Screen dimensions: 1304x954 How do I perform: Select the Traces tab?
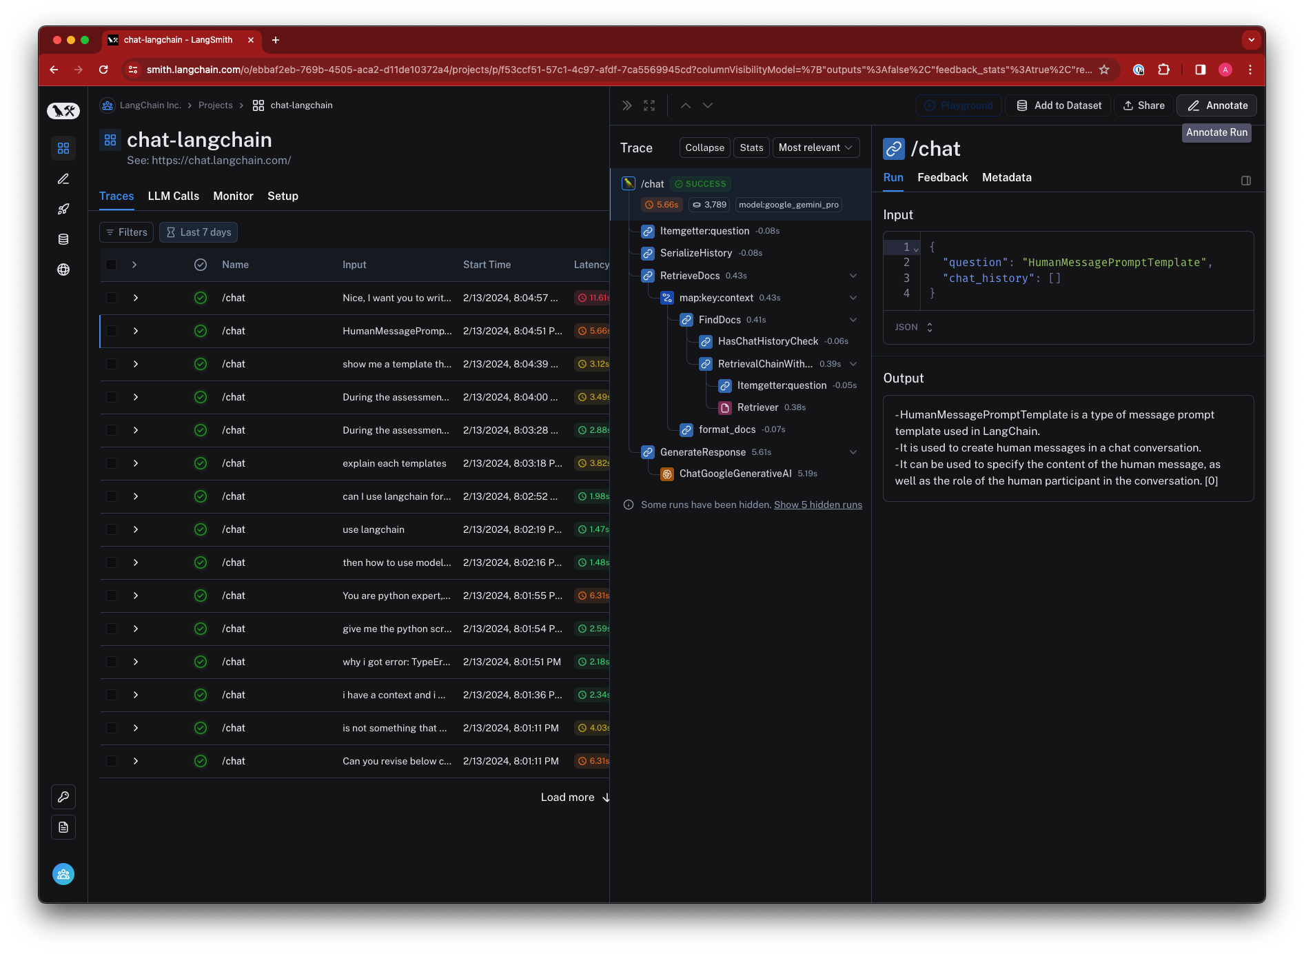(x=116, y=196)
